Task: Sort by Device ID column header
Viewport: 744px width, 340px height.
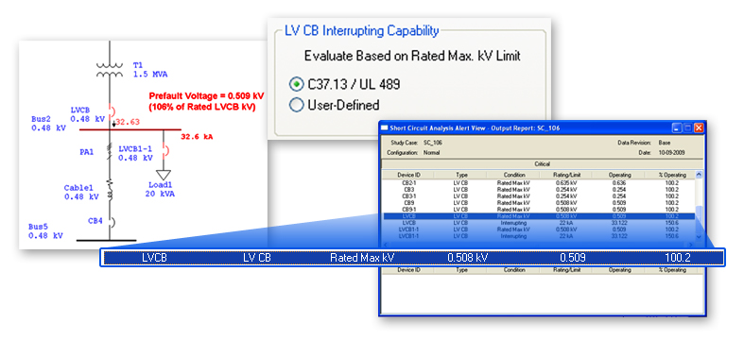Action: [x=408, y=175]
